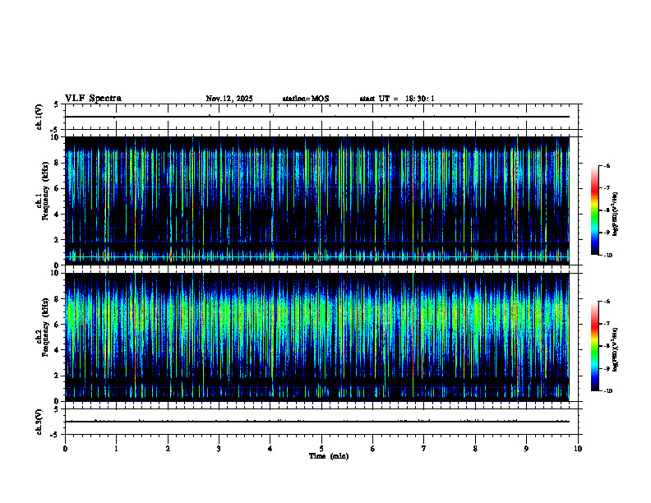
Task: Click time-axis tick label "2"
Action: tap(168, 449)
